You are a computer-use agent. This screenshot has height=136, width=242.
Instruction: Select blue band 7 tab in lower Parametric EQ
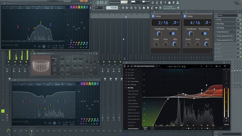coord(98,84)
